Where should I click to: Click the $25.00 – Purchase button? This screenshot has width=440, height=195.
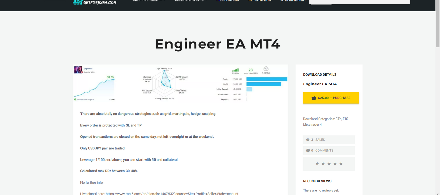(331, 98)
